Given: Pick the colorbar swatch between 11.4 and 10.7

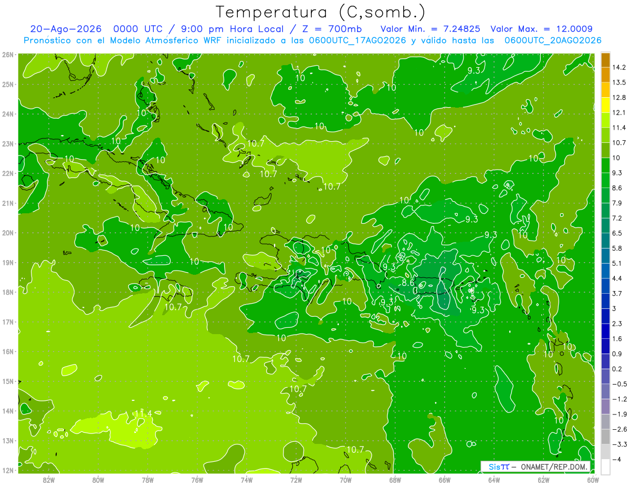Looking at the screenshot, I should pos(605,135).
